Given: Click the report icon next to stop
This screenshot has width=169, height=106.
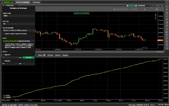Looking at the screenshot, I should coord(162,6).
